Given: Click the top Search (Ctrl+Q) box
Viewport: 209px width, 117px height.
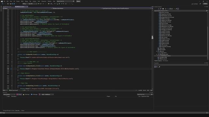Looking at the screenshot, I should pyautogui.click(x=65, y=1).
